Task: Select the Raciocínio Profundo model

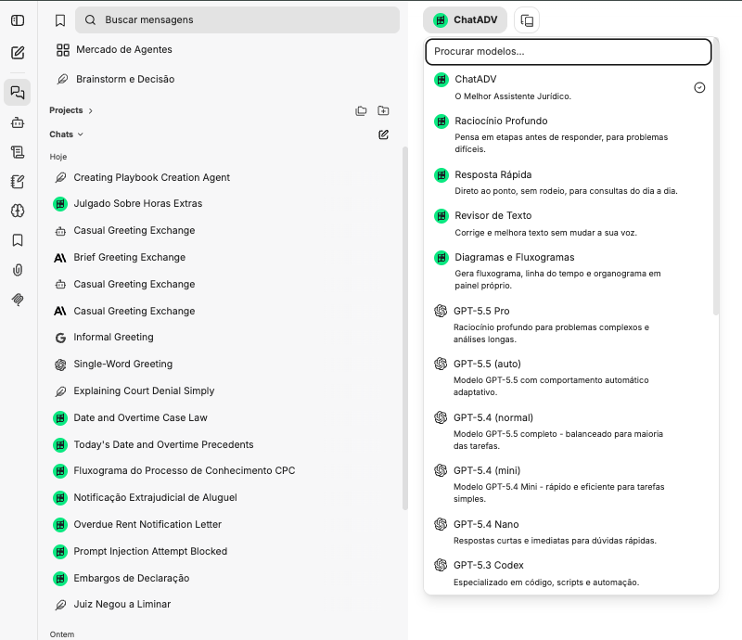Action: (x=568, y=134)
